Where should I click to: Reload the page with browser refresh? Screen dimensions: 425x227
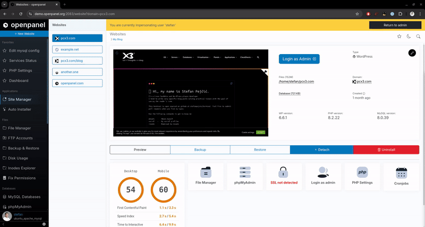(x=21, y=14)
